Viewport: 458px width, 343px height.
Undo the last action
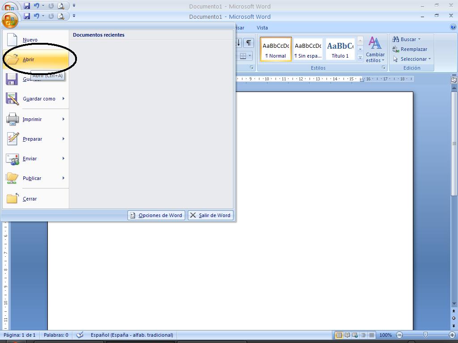(x=37, y=16)
